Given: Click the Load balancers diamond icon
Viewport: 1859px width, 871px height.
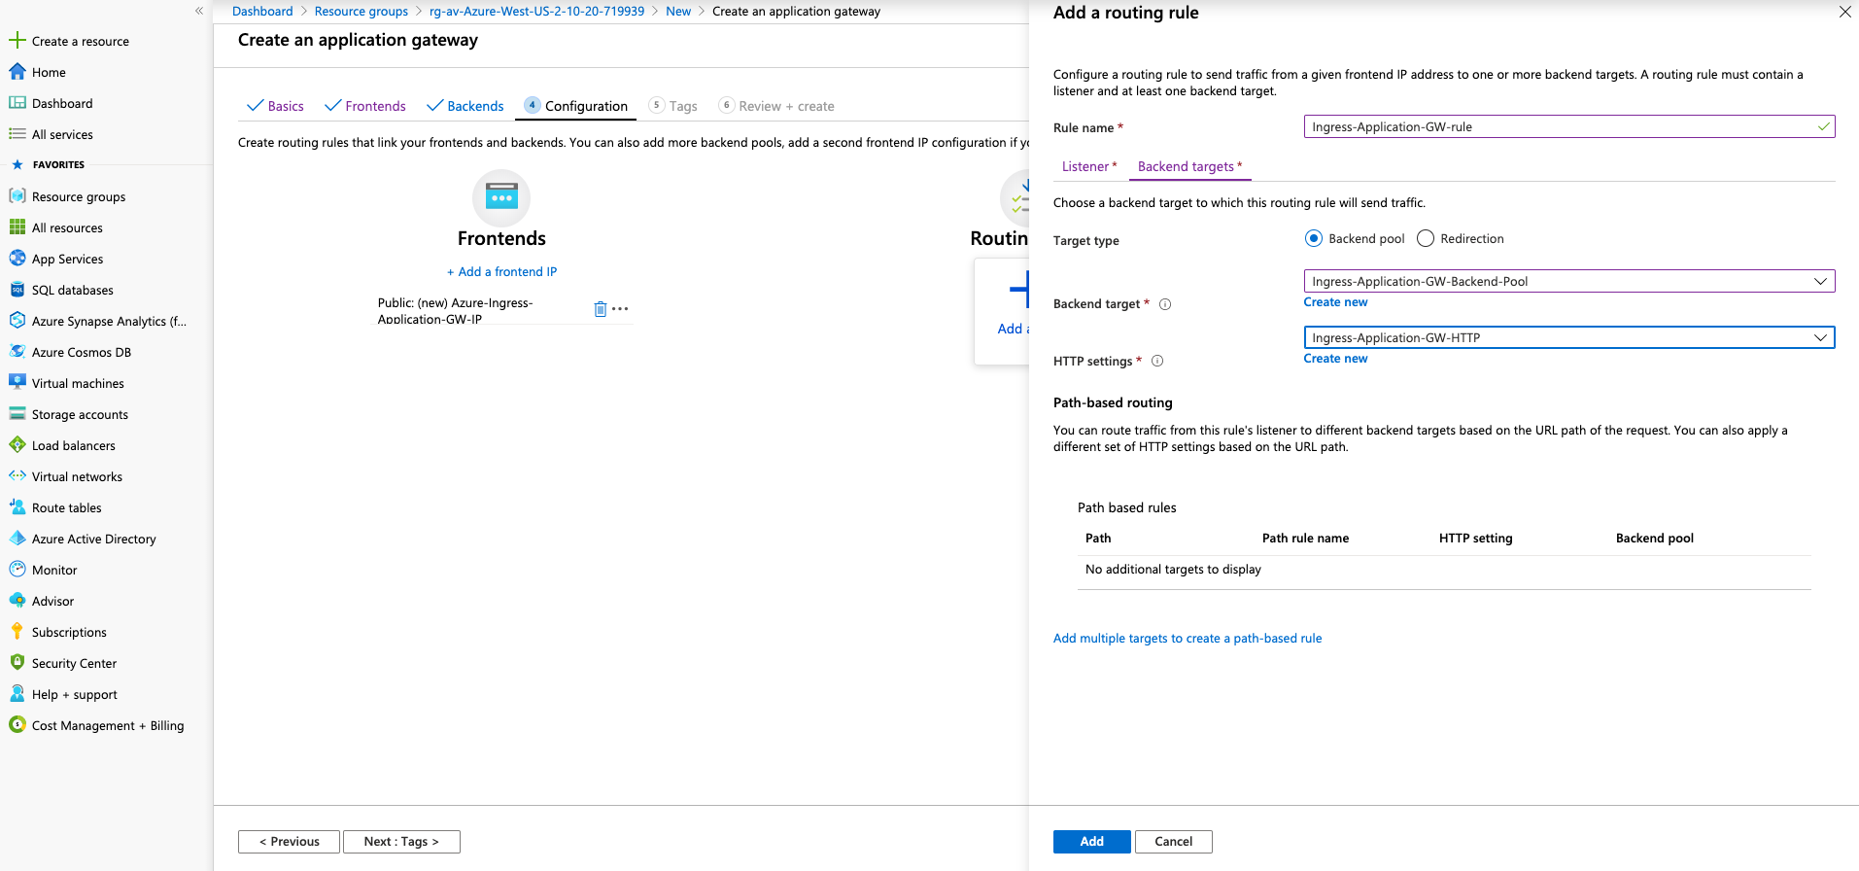Looking at the screenshot, I should pos(17,445).
